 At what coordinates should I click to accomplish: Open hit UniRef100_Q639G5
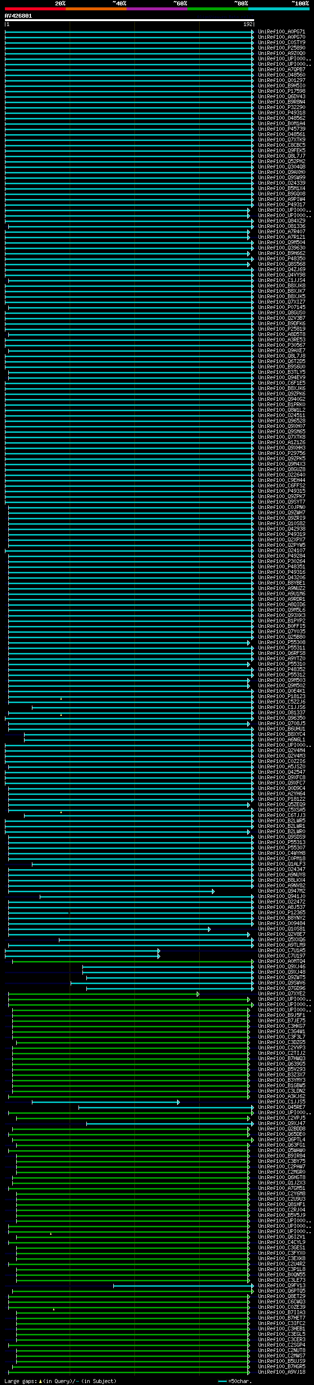coord(282,1064)
